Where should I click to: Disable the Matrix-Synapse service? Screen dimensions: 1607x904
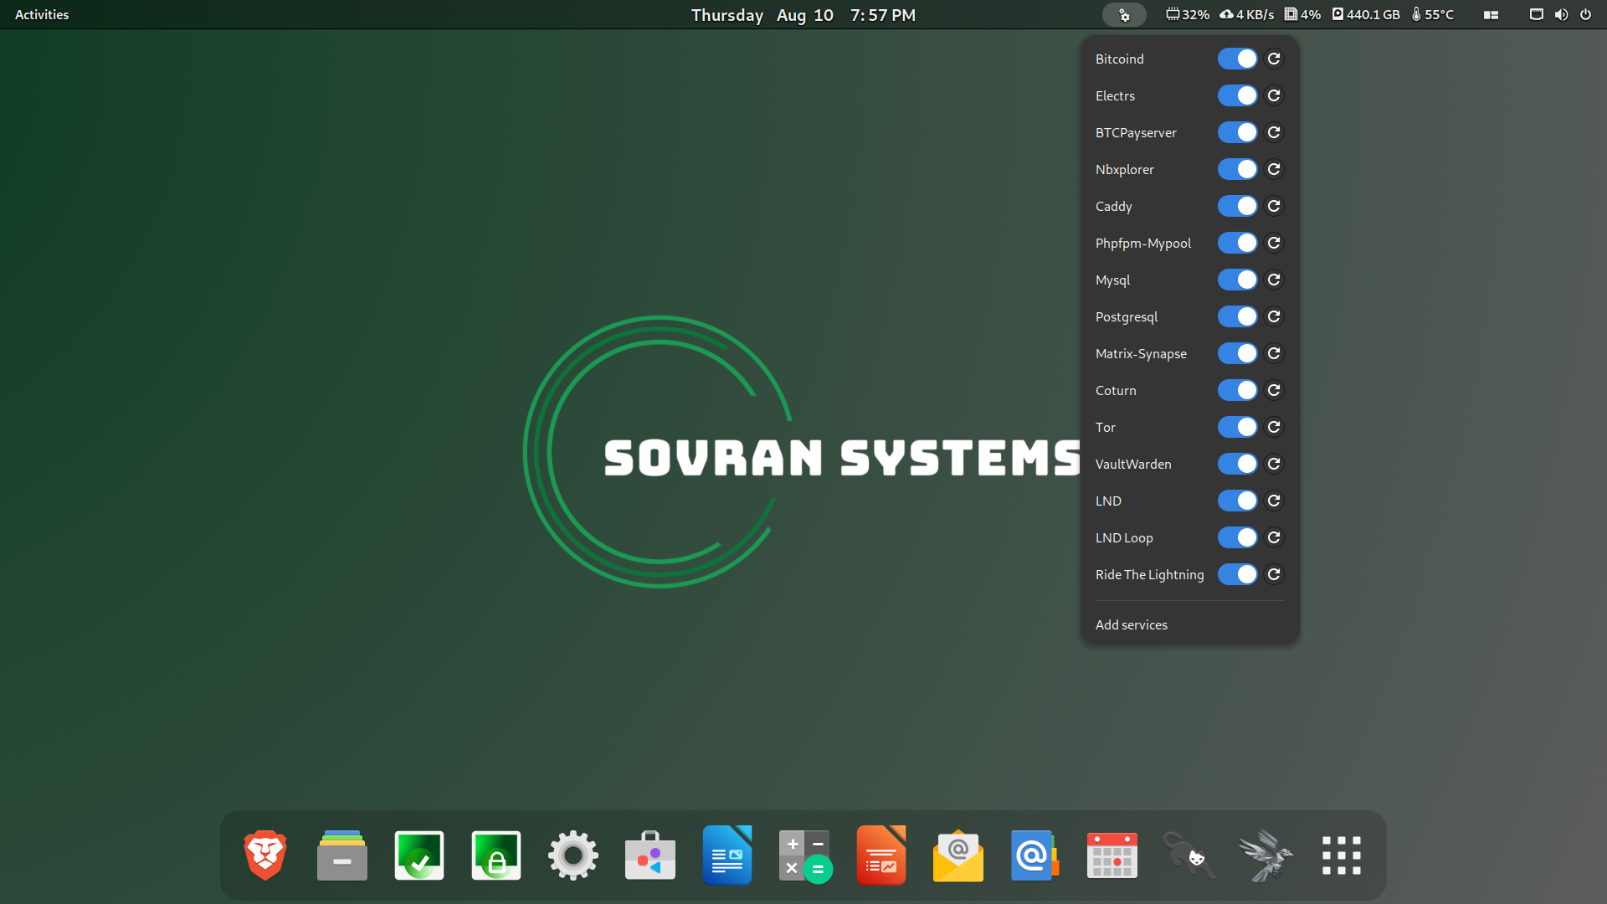[1237, 353]
